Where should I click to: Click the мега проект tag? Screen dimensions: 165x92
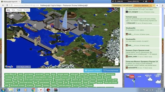point(29,74)
